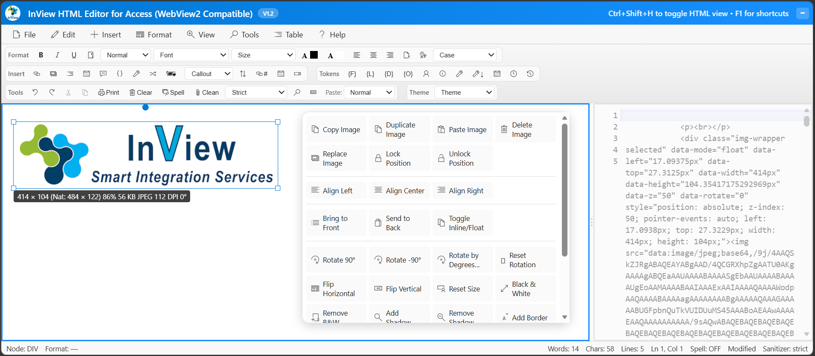Open the Case dropdown

click(465, 55)
